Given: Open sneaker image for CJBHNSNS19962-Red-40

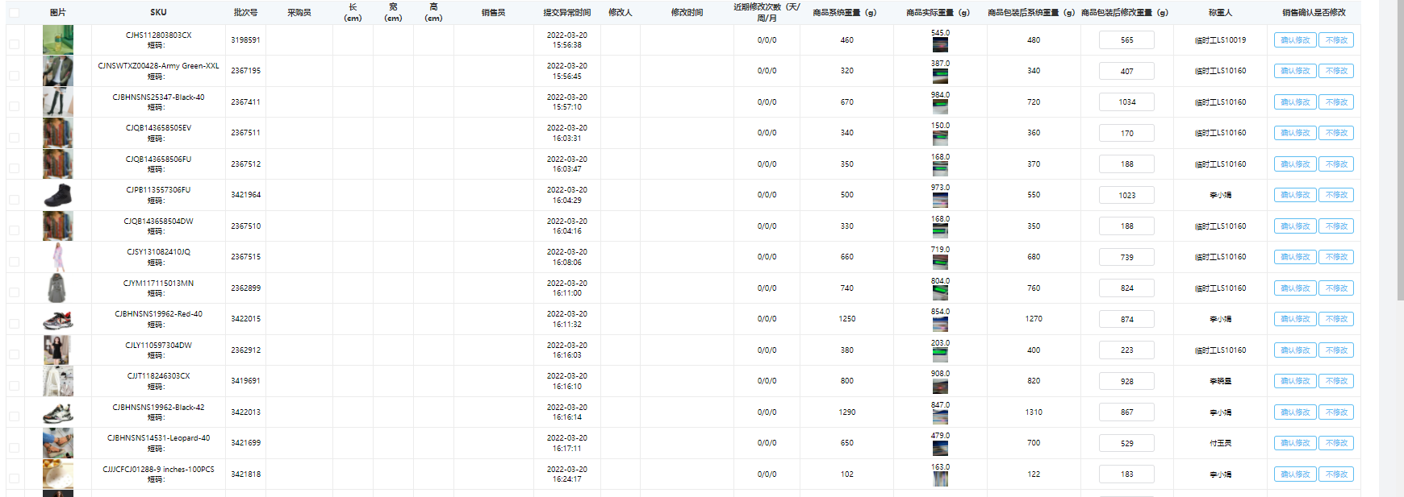Looking at the screenshot, I should click(x=58, y=319).
